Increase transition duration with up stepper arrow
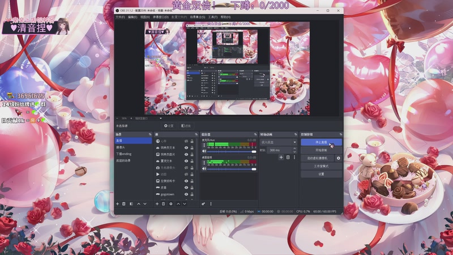Screen dimensions: 453x255 tap(294, 148)
